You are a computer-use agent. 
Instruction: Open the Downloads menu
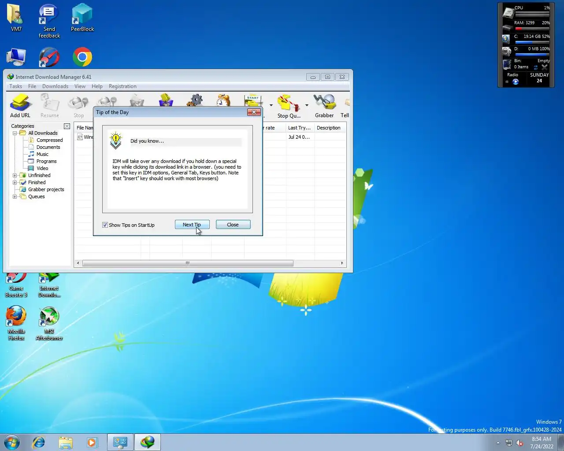(x=55, y=86)
